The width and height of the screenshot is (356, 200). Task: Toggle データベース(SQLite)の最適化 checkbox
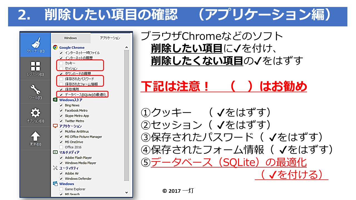click(61, 95)
